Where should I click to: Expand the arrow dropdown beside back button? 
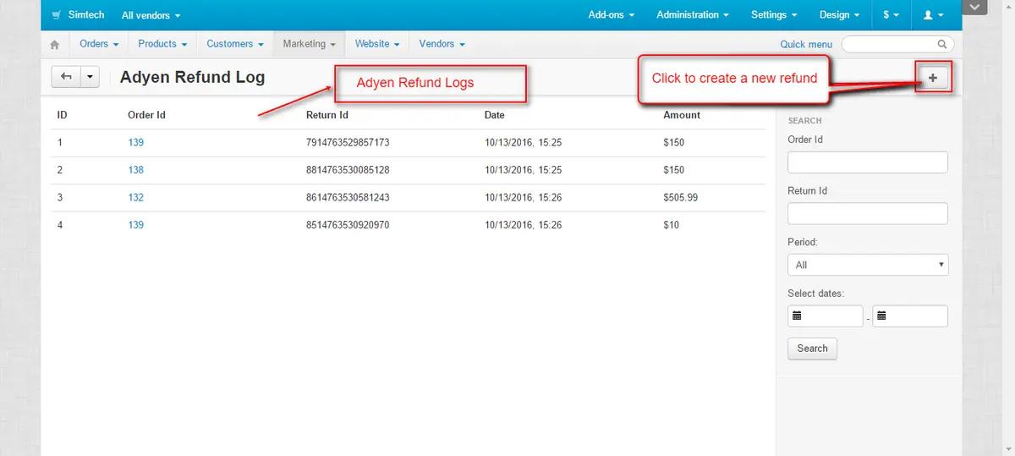pos(90,77)
